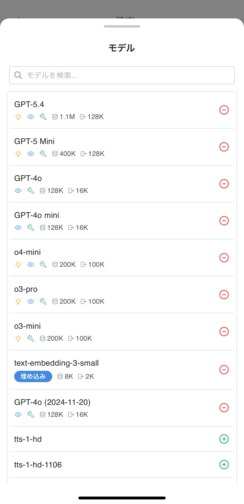This screenshot has height=504, width=244.
Task: Click the GPT-5.4 reasoning lightbulb icon
Action: (x=18, y=117)
